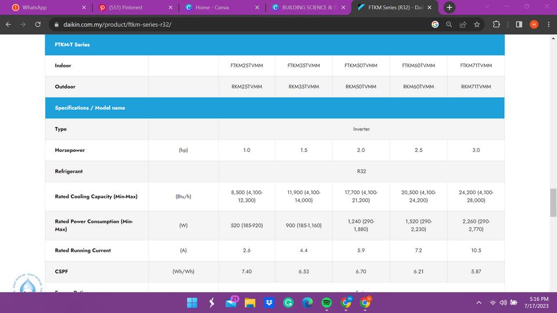
Task: Select the FTKM35TVMM indoor model cell
Action: point(303,65)
